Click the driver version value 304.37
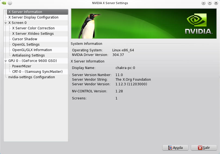 click(118, 55)
